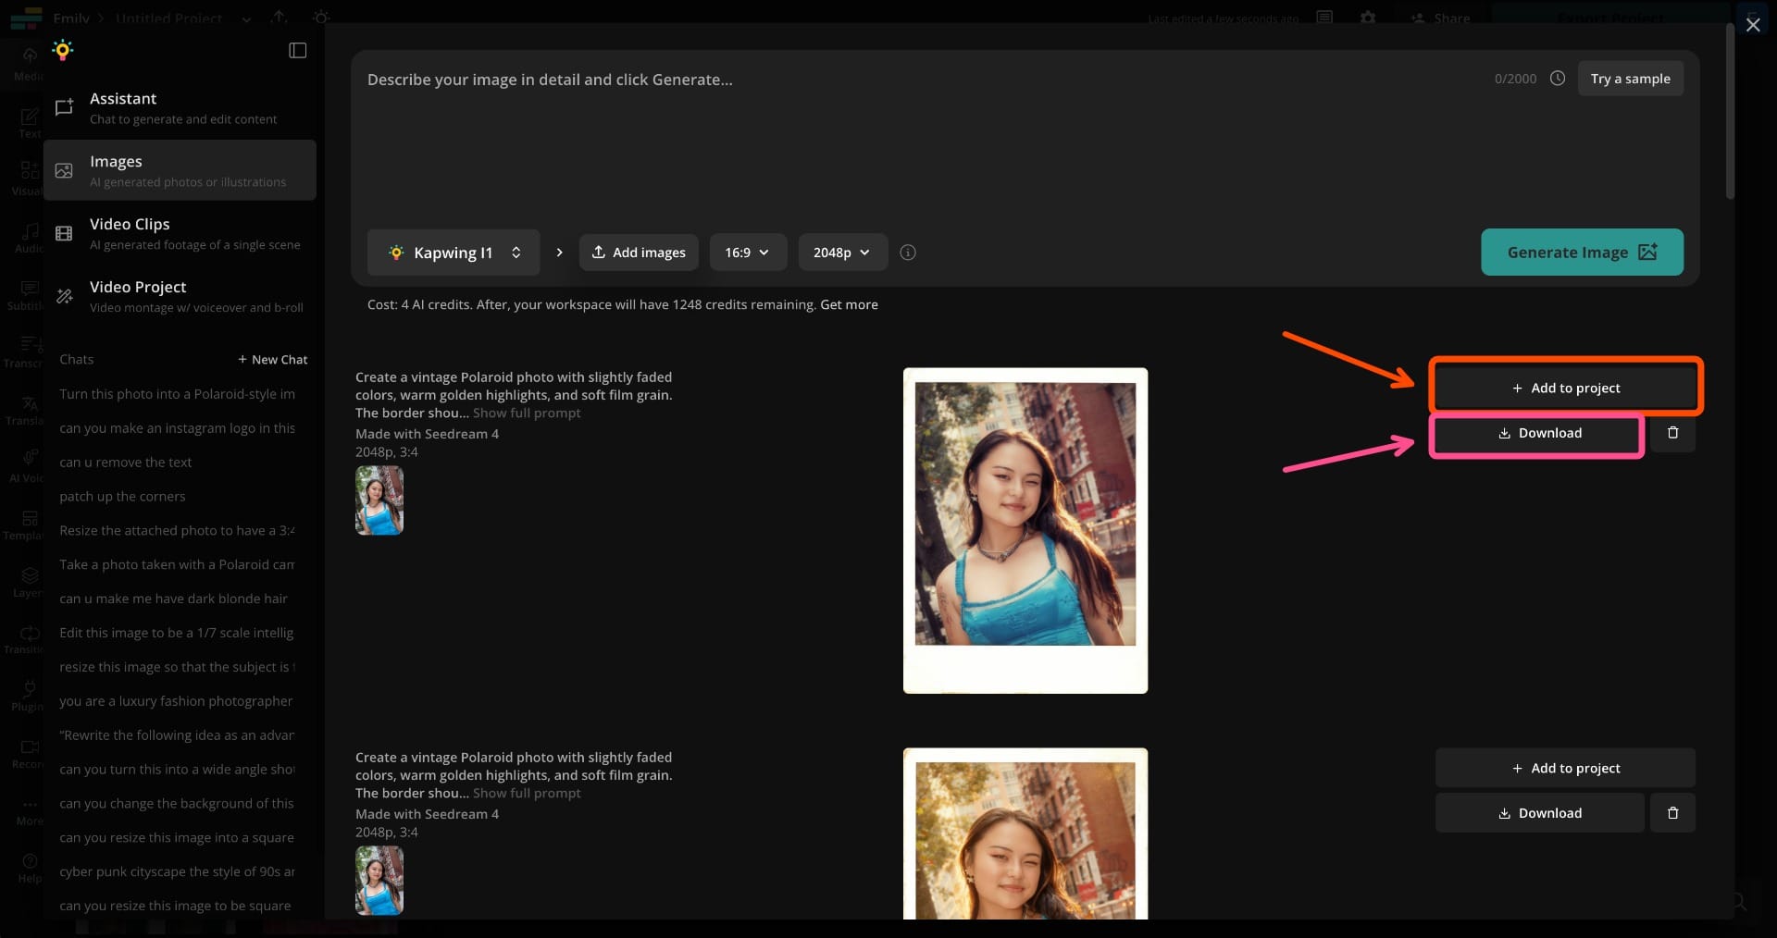Show full prompt for the second result

pyautogui.click(x=527, y=793)
